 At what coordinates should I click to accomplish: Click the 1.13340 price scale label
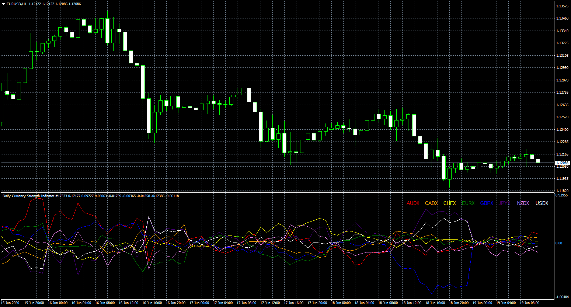(x=562, y=31)
